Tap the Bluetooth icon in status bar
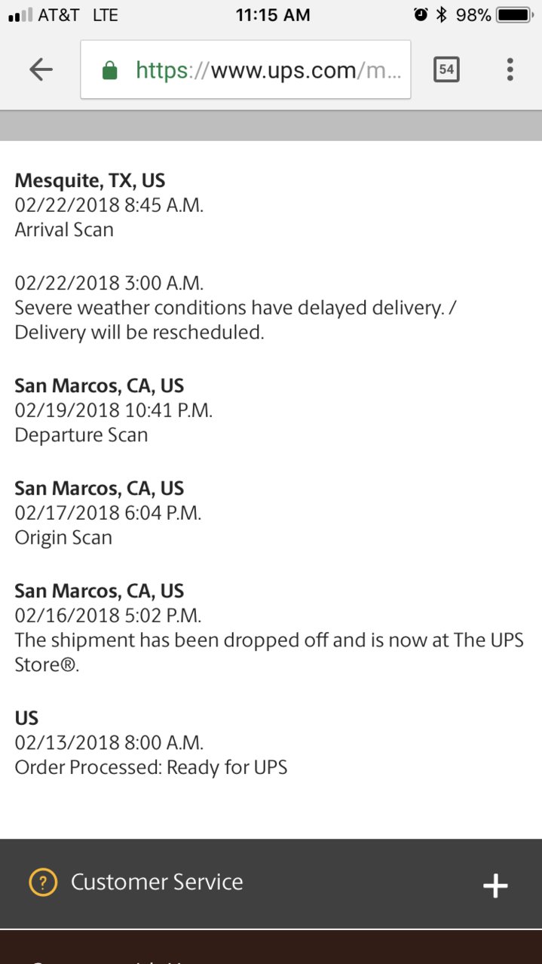The height and width of the screenshot is (964, 542). coord(442,14)
